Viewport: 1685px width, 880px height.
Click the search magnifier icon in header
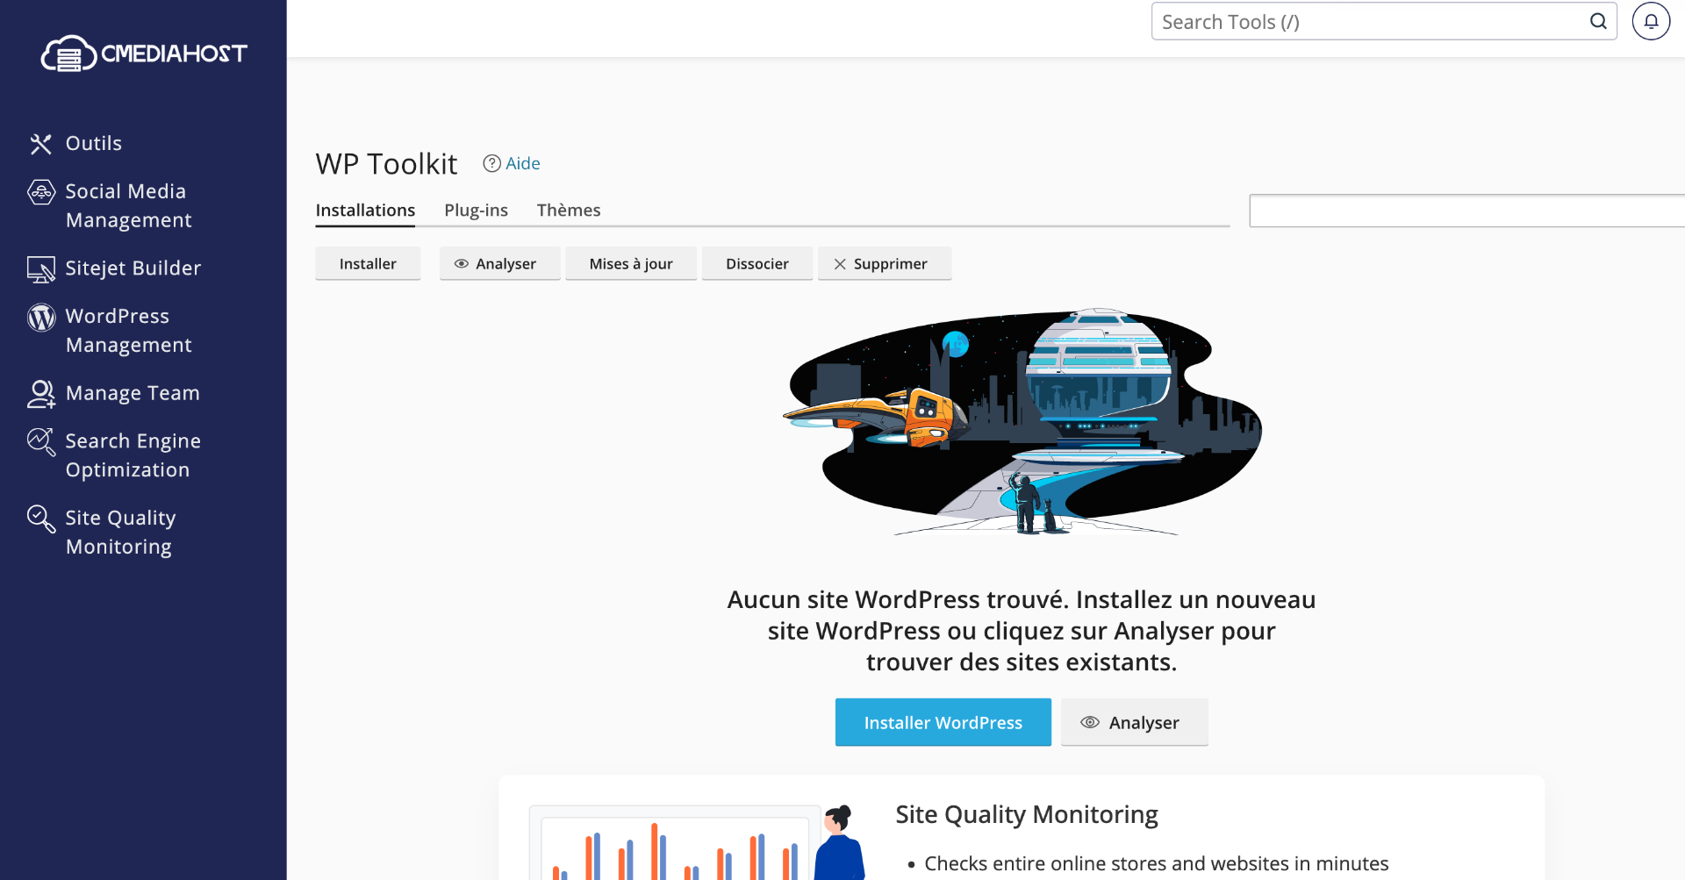(x=1598, y=21)
